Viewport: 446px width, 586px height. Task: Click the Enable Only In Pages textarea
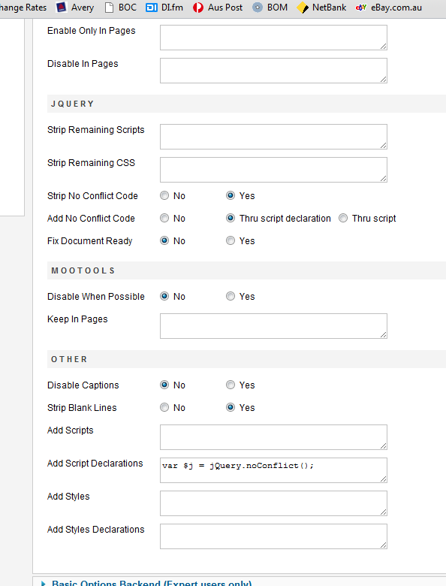[x=273, y=38]
